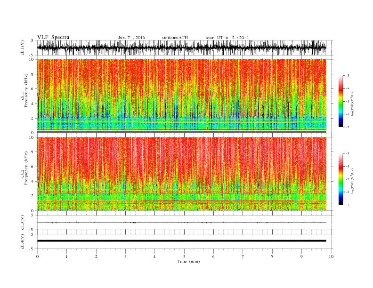Click the ch.2 spectrogram "8" kHz tick label
Viewport: 373px width, 288px height.
[33, 152]
